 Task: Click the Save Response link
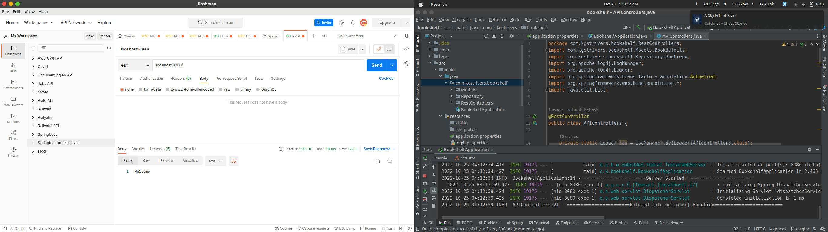coord(379,149)
